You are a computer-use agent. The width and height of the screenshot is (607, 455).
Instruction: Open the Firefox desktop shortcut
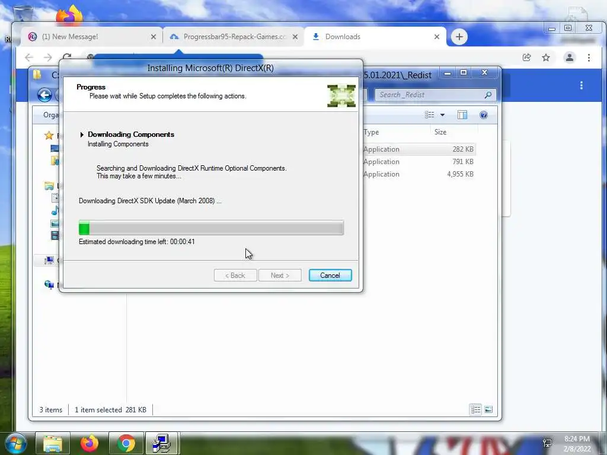tap(70, 15)
